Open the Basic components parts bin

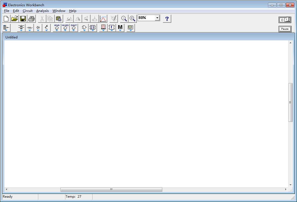(30, 28)
